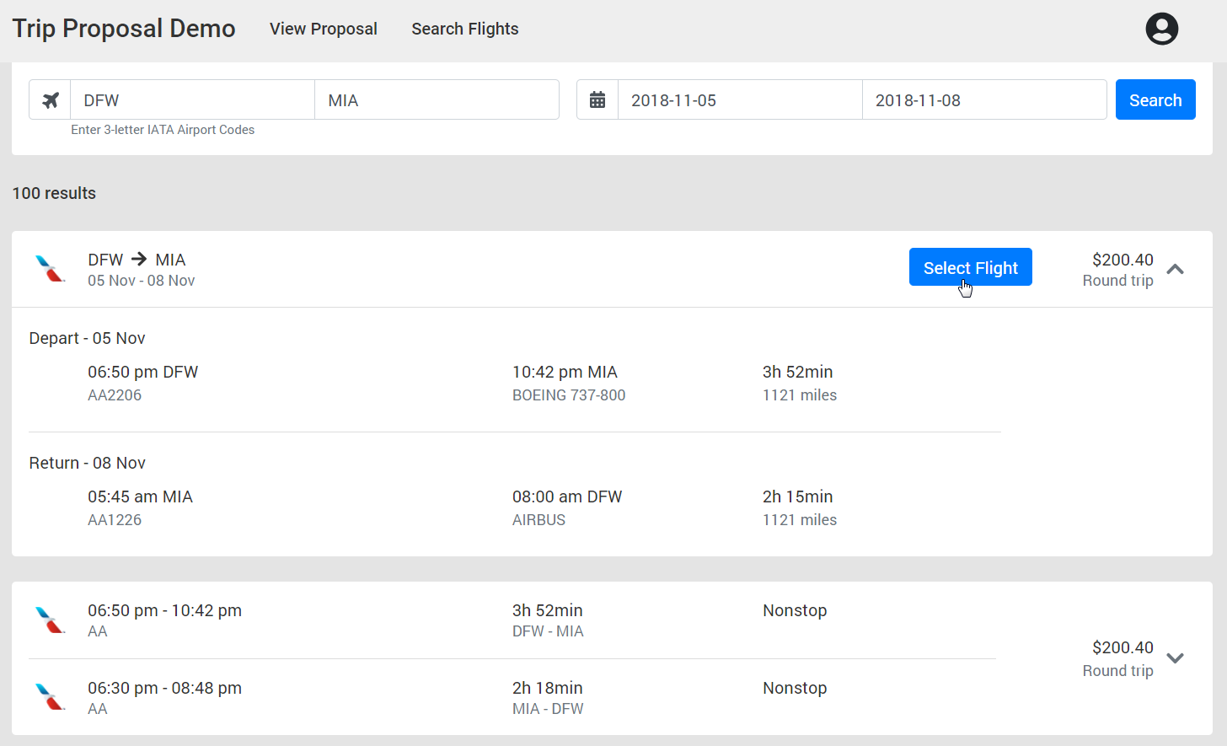Click airline logo beside 06:30 pm - 08:48 pm flight
1227x746 pixels.
(x=50, y=698)
